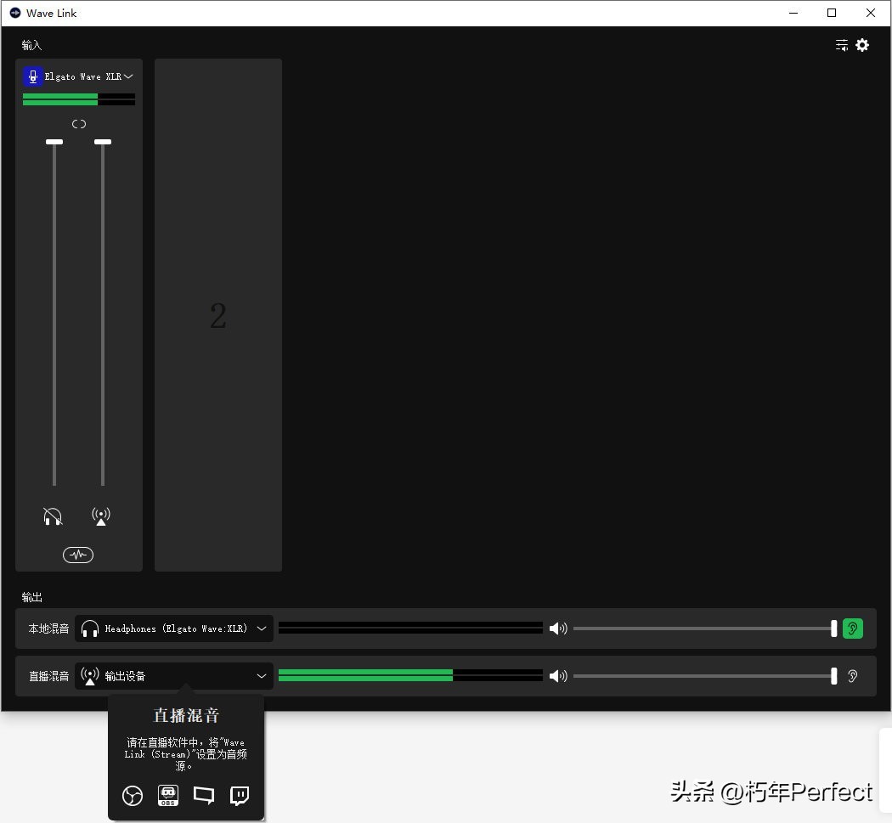Click the XSplit icon in tooltip
Screen dimensions: 892x823
[x=204, y=795]
